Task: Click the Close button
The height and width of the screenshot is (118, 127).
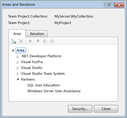Action: click(x=106, y=109)
